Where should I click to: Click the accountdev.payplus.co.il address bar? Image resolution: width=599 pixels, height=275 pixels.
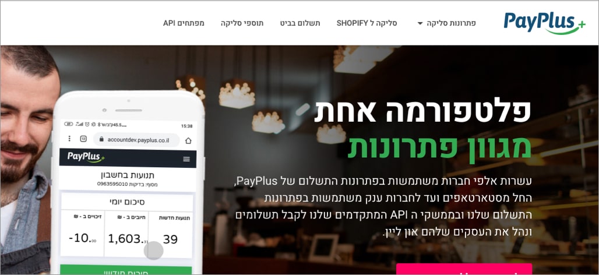pos(136,140)
